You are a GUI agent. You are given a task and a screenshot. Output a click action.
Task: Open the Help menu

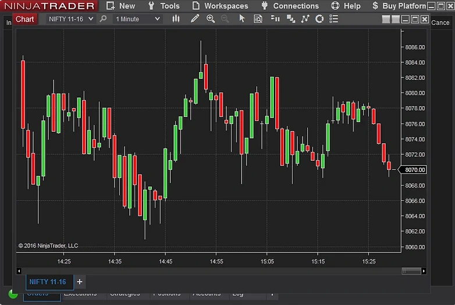coord(346,6)
